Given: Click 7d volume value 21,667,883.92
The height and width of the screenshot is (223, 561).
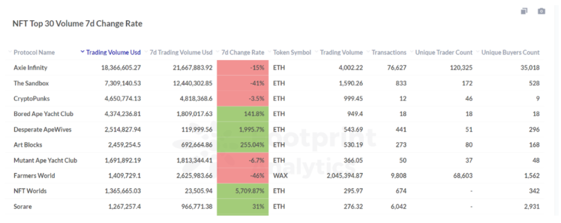Looking at the screenshot, I should coord(192,68).
